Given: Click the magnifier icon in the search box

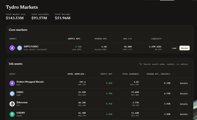Looking at the screenshot, I should click(x=141, y=64).
